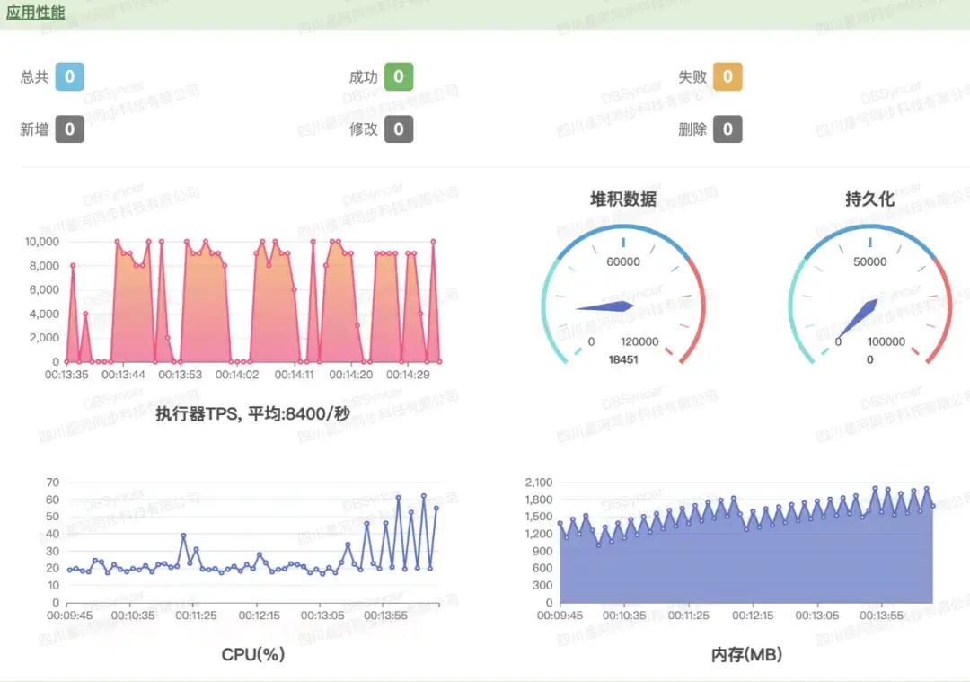970x682 pixels.
Task: Click the 成功 green counter badge
Action: [x=397, y=76]
